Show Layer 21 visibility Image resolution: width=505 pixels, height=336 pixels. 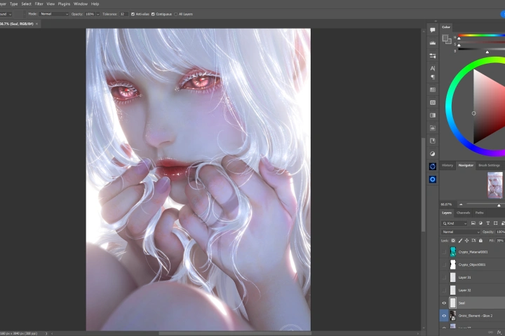pos(444,277)
